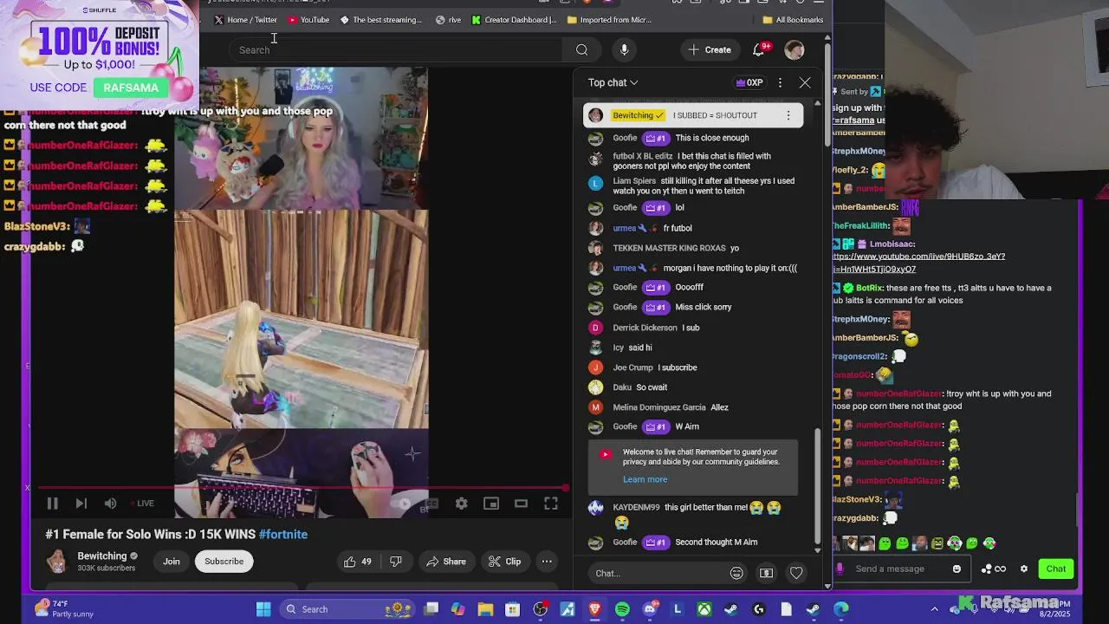
Task: Join the Bewitching channel membership
Action: pos(172,562)
